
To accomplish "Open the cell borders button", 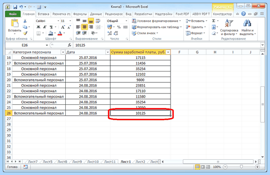I will pos(39,33).
